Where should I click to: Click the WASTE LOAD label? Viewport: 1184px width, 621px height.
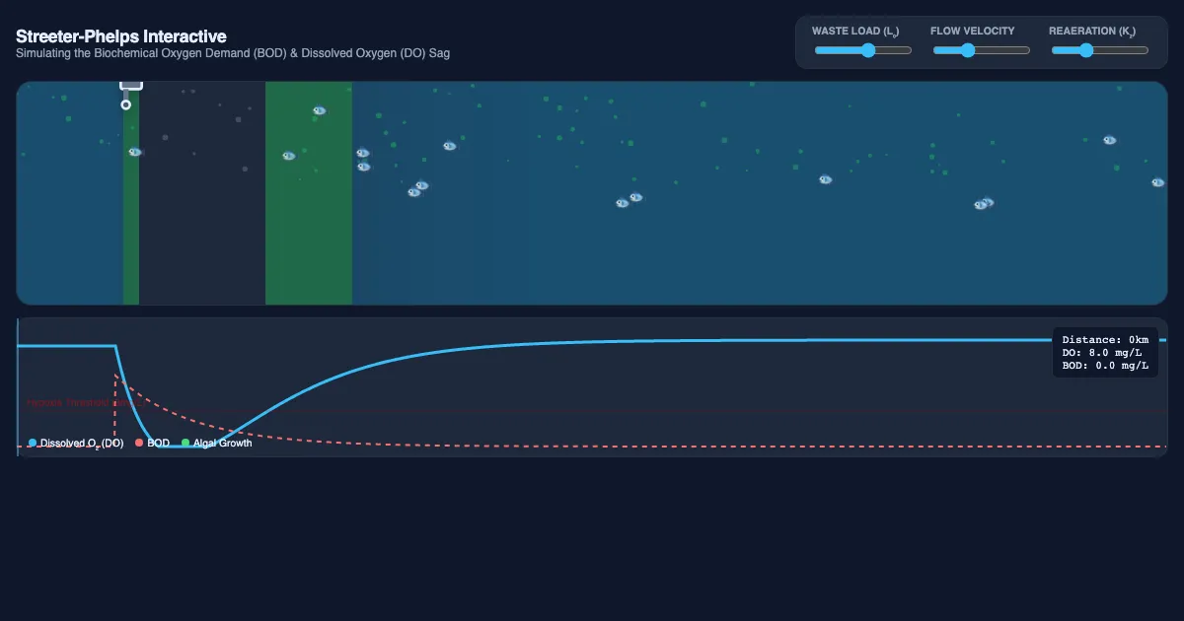pos(854,32)
